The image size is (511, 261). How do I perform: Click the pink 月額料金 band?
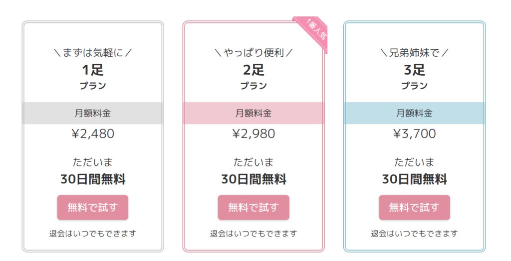point(254,113)
